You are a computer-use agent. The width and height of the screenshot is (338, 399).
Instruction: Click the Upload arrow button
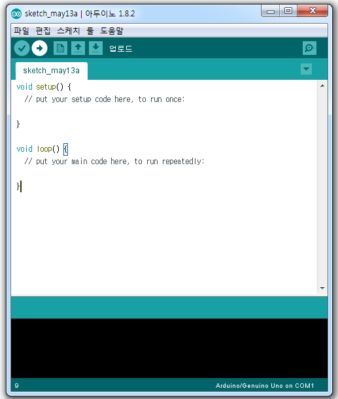39,48
